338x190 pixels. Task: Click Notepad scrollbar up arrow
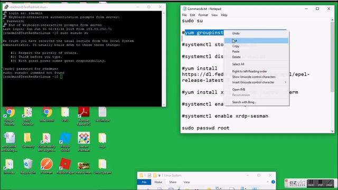[332, 20]
